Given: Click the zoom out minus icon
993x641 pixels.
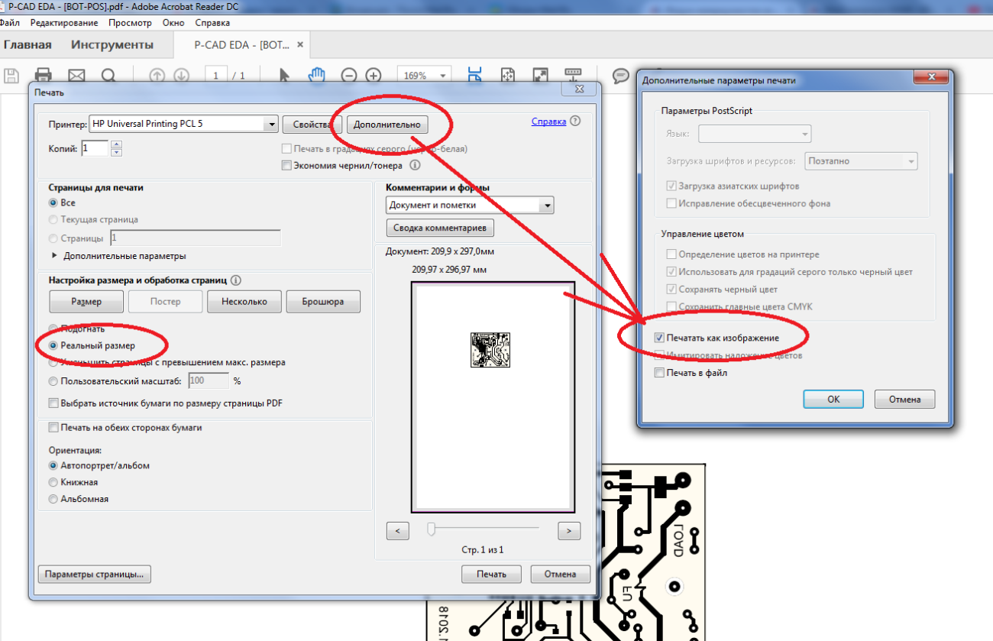Looking at the screenshot, I should [349, 76].
